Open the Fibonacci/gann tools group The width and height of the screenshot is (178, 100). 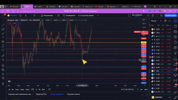(3, 29)
